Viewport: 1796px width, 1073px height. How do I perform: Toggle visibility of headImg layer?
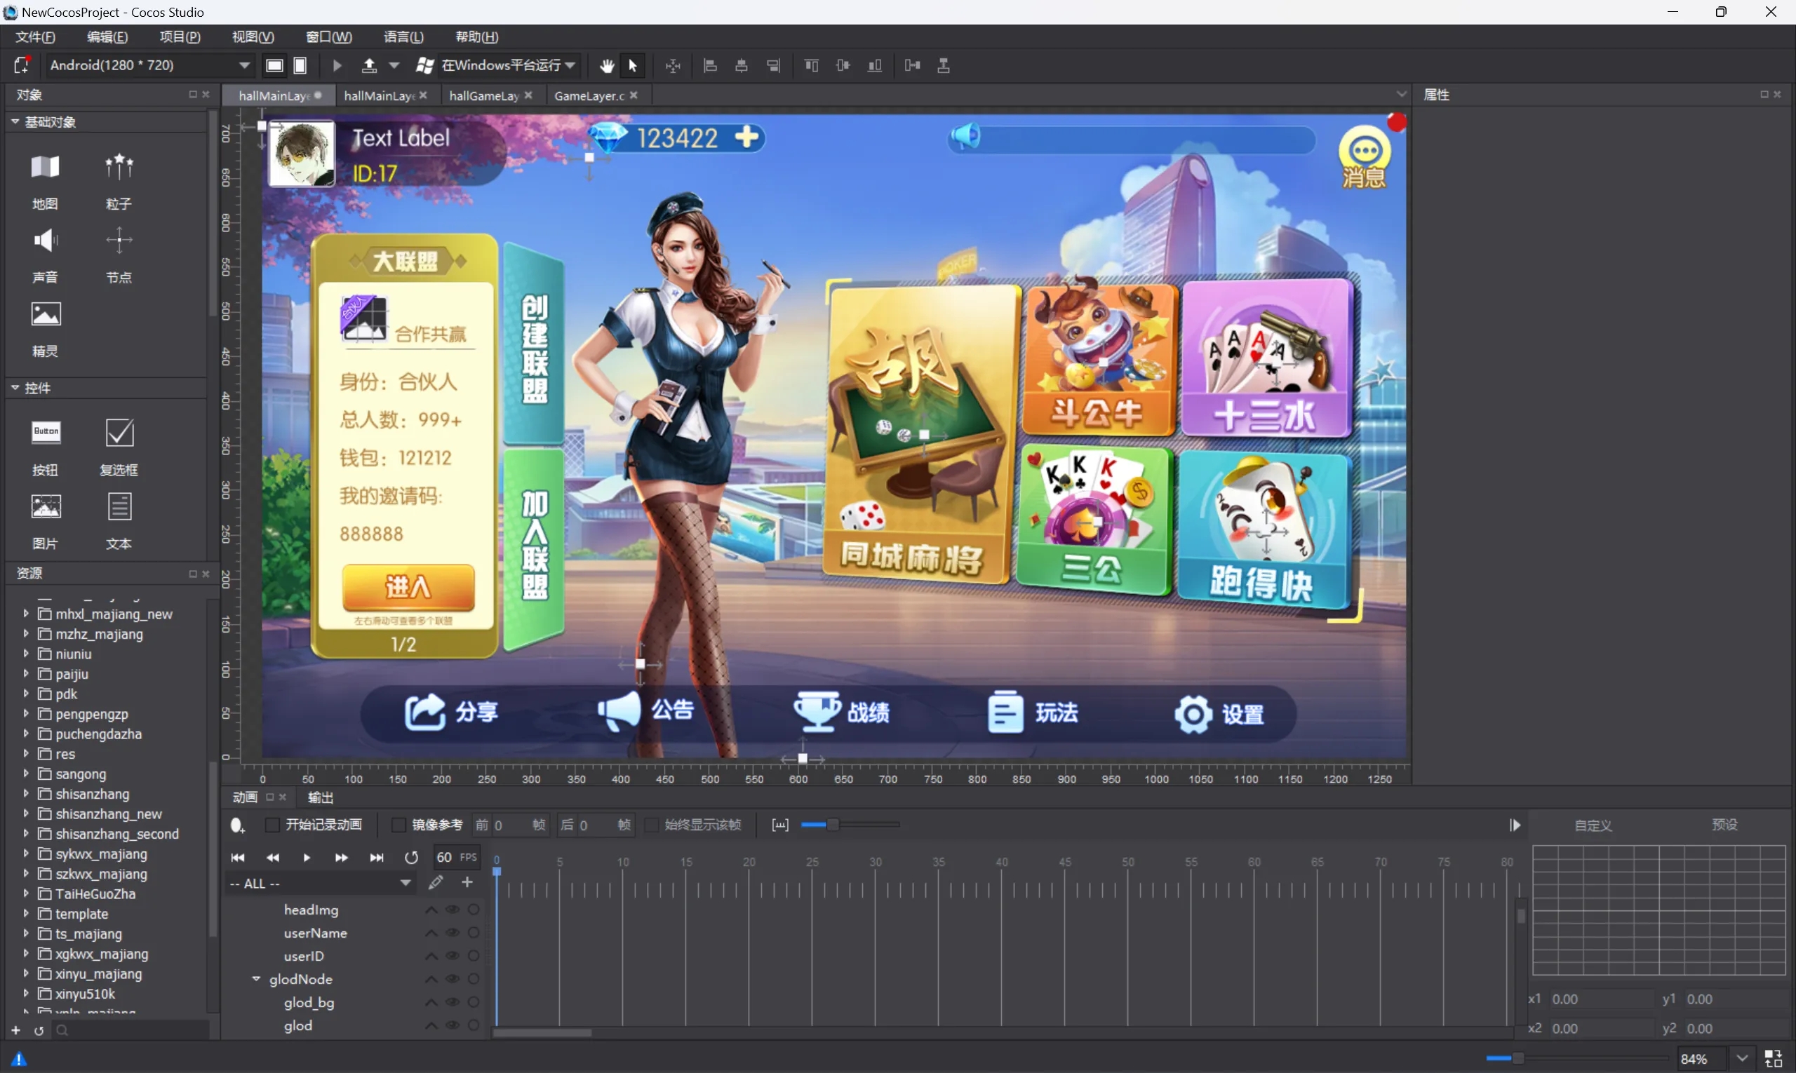click(452, 910)
